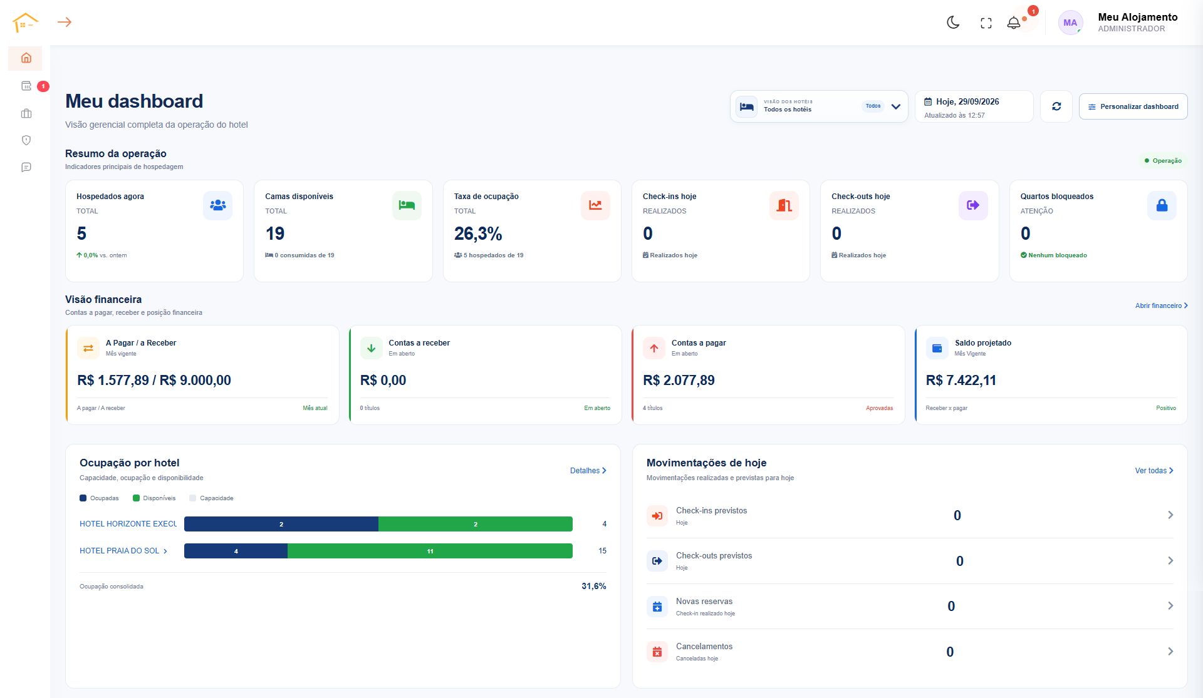Open Home icon in left sidebar
The width and height of the screenshot is (1203, 698).
point(26,58)
